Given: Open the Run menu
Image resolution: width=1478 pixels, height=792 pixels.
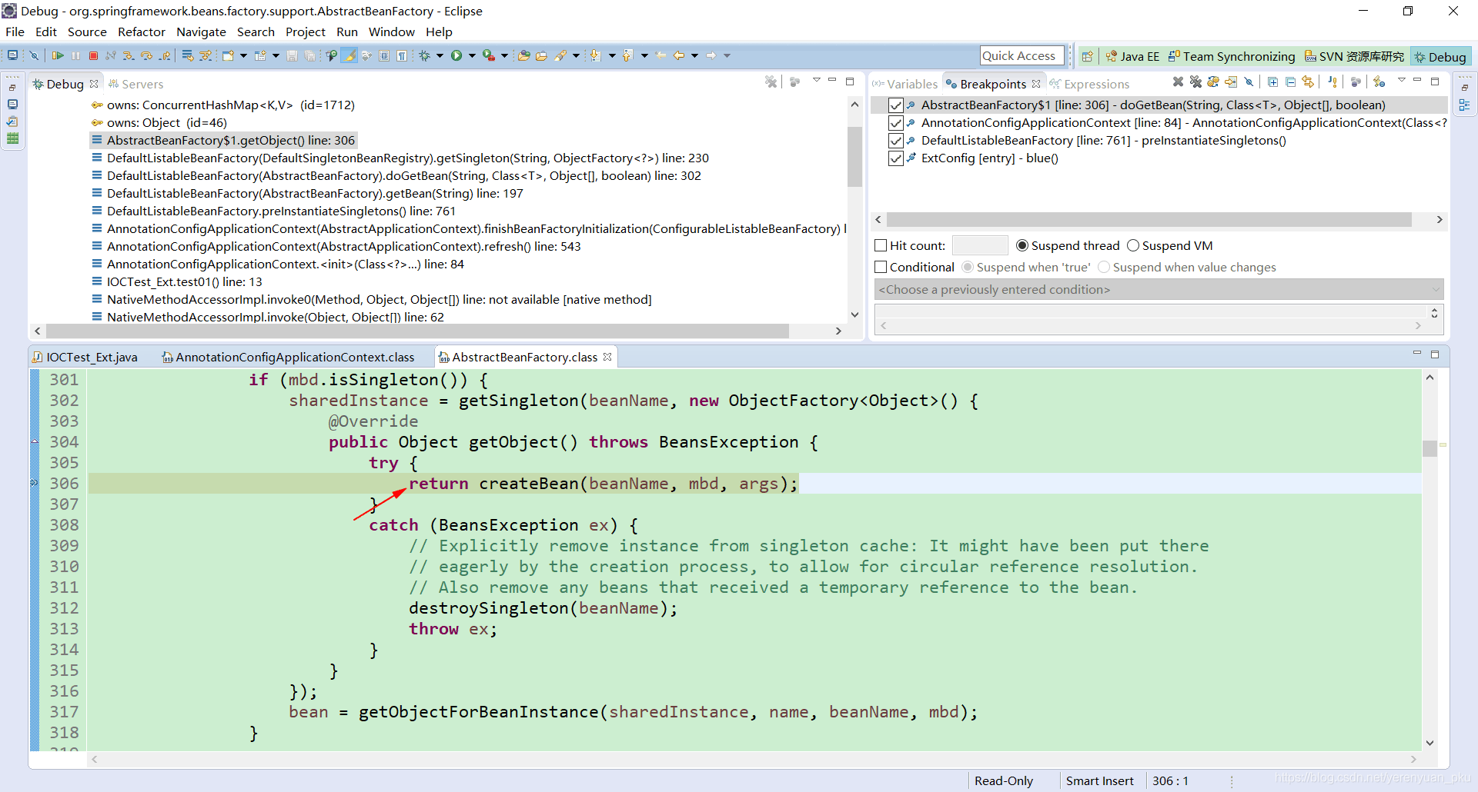Looking at the screenshot, I should click(347, 32).
